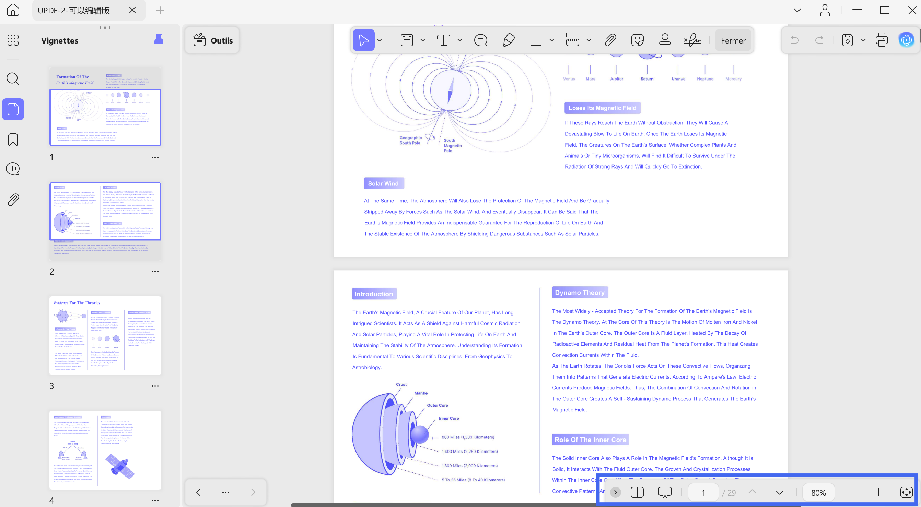Expand the highlight tool dropdown arrow
The image size is (921, 507).
point(423,40)
